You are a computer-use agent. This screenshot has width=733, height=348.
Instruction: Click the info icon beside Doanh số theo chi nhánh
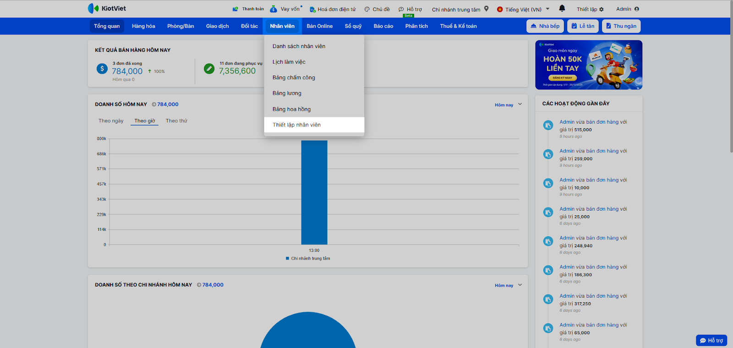[199, 285]
